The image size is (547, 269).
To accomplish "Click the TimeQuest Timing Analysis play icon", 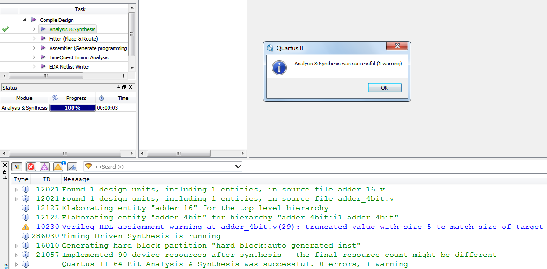I will 43,57.
